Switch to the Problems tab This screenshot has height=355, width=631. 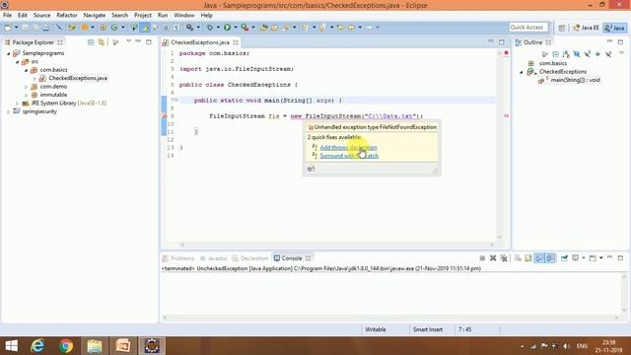178,258
